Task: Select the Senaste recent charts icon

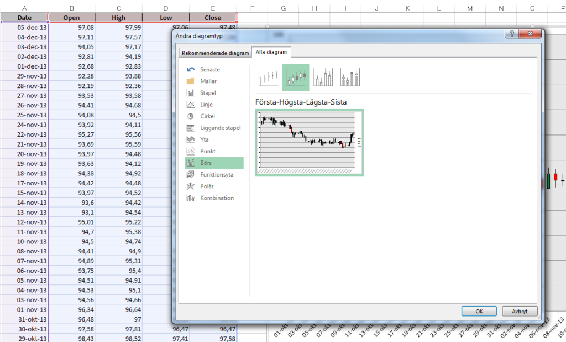Action: 191,69
